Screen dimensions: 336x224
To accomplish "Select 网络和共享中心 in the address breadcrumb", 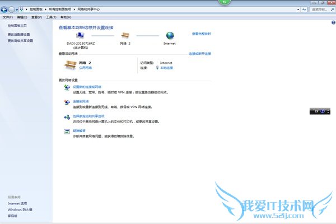I will pyautogui.click(x=88, y=10).
